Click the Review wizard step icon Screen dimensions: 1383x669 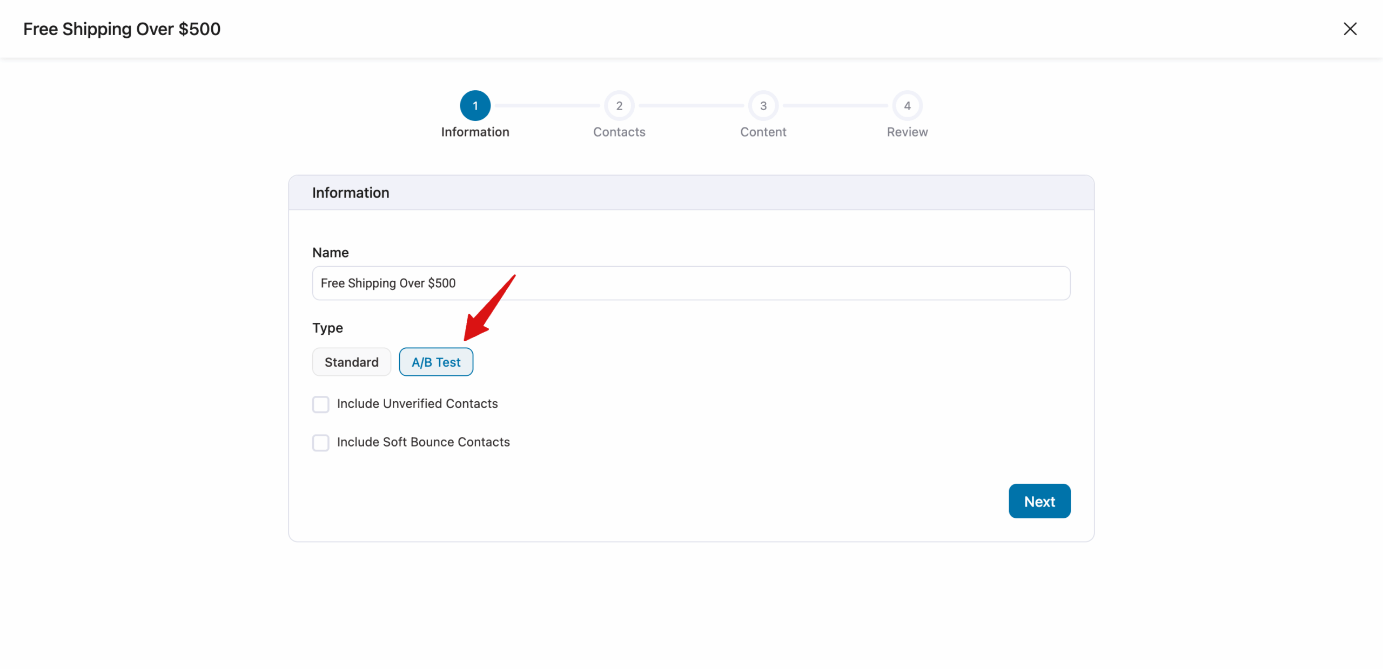coord(907,105)
